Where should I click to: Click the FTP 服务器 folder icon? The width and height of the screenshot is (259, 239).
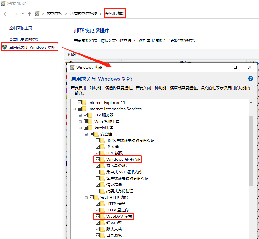point(90,115)
